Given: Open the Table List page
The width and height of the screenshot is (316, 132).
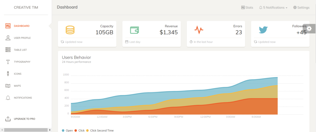Looking at the screenshot, I should 20,50.
